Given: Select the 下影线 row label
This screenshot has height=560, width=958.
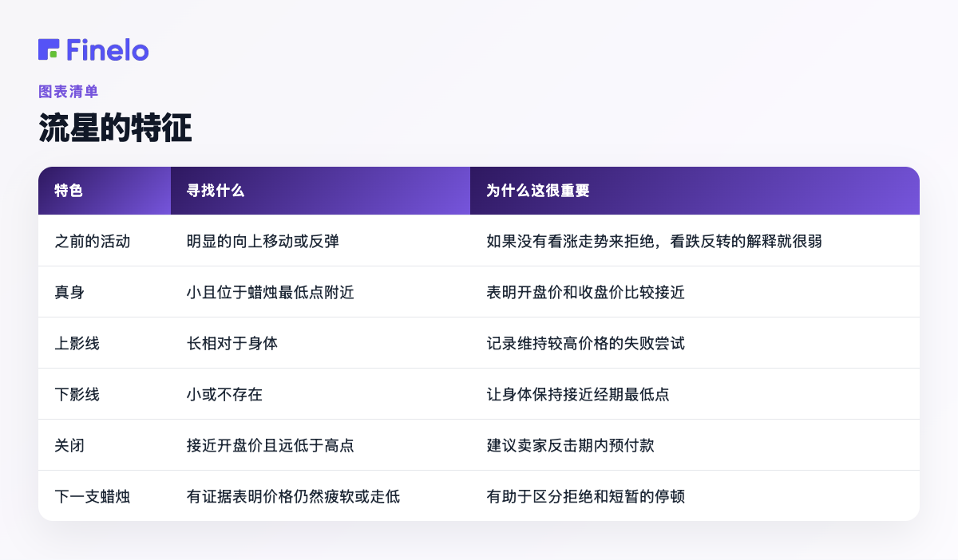Looking at the screenshot, I should pos(77,394).
